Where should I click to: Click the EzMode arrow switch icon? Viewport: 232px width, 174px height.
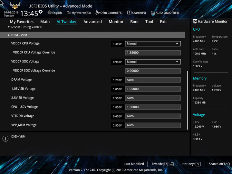pyautogui.click(x=171, y=164)
